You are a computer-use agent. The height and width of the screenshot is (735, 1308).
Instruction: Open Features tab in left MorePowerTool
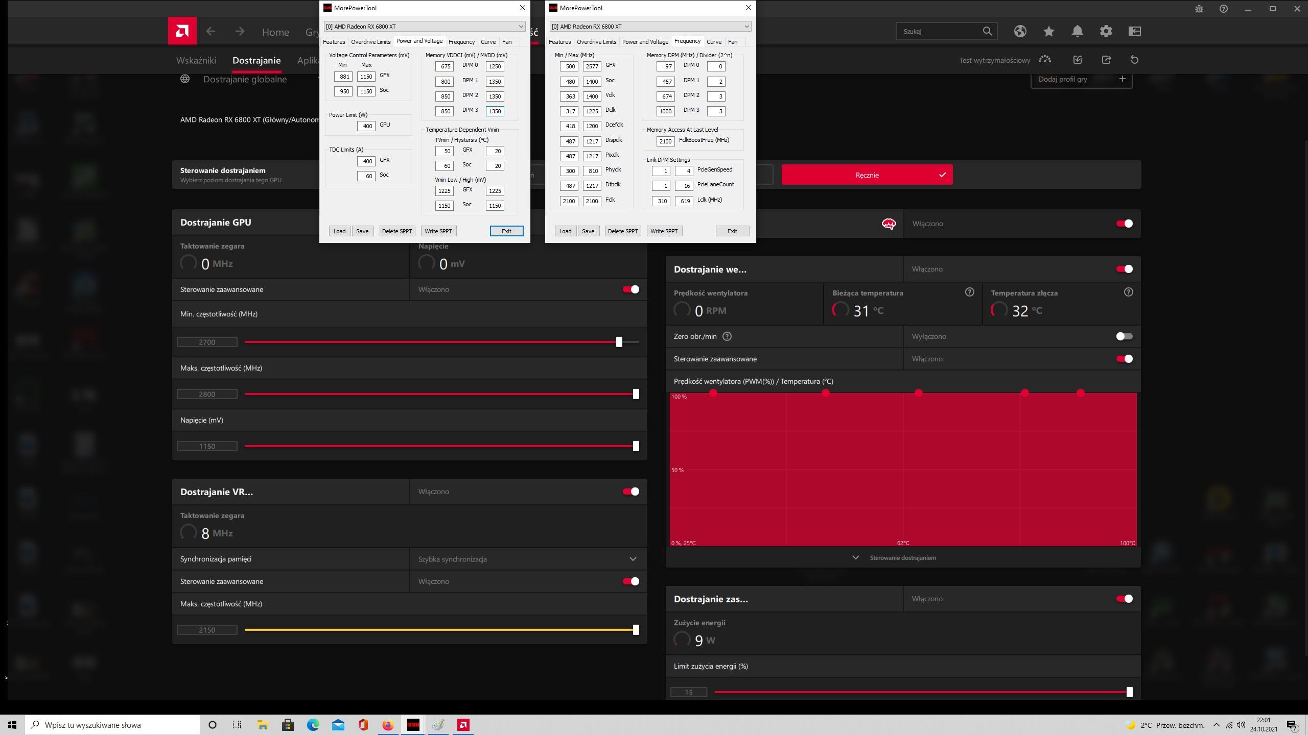tap(334, 42)
